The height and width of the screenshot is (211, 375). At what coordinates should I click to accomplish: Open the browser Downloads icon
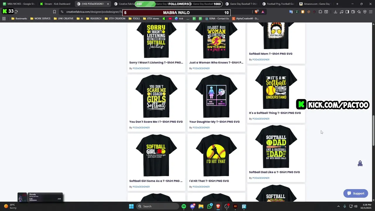(x=335, y=12)
